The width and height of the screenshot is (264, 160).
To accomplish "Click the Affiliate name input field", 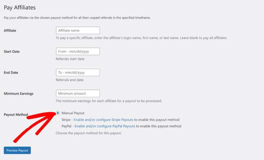I will click(78, 30).
